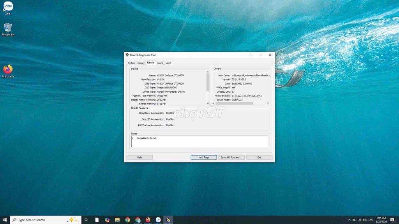Click the Drivers scroll-left arrow
The width and height of the screenshot is (399, 224).
(214, 103)
